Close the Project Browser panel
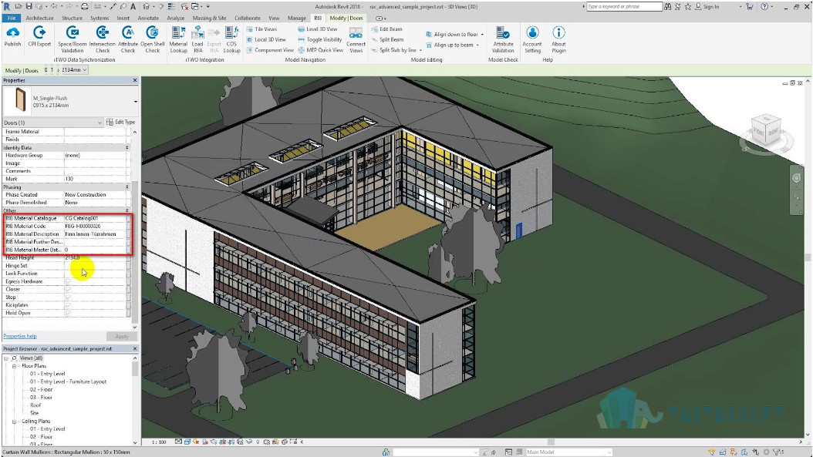This screenshot has width=813, height=457. [x=135, y=348]
